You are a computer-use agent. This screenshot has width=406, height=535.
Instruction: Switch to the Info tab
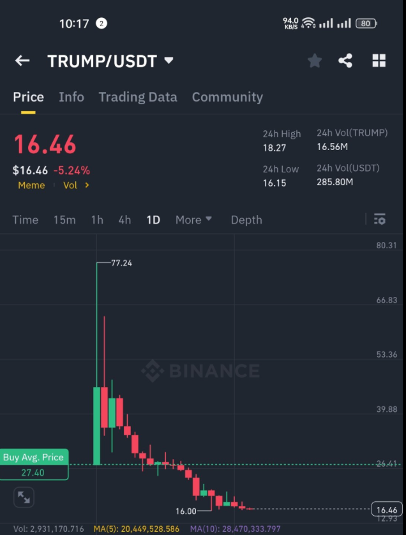click(x=71, y=97)
